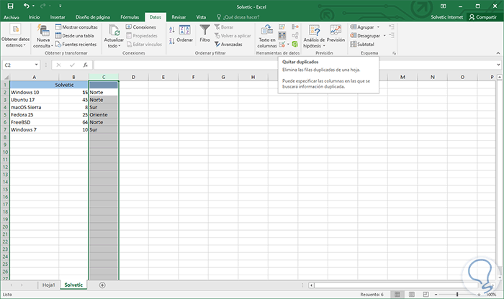
Task: Select cell containing Windows 10
Action: [34, 93]
